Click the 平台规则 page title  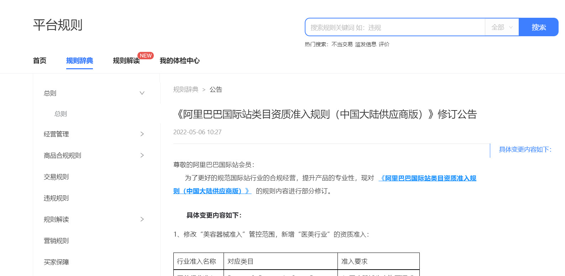click(x=58, y=25)
